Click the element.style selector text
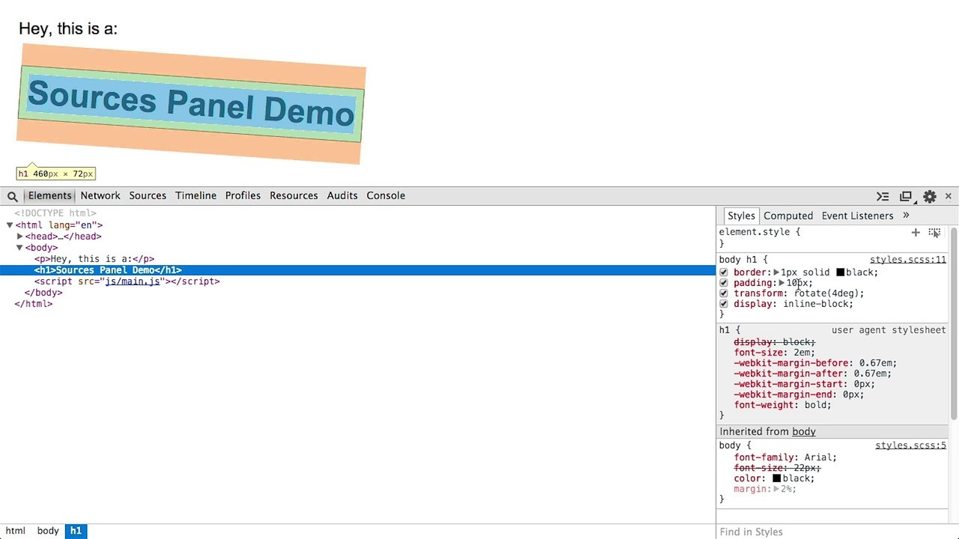The image size is (959, 539). pyautogui.click(x=754, y=232)
